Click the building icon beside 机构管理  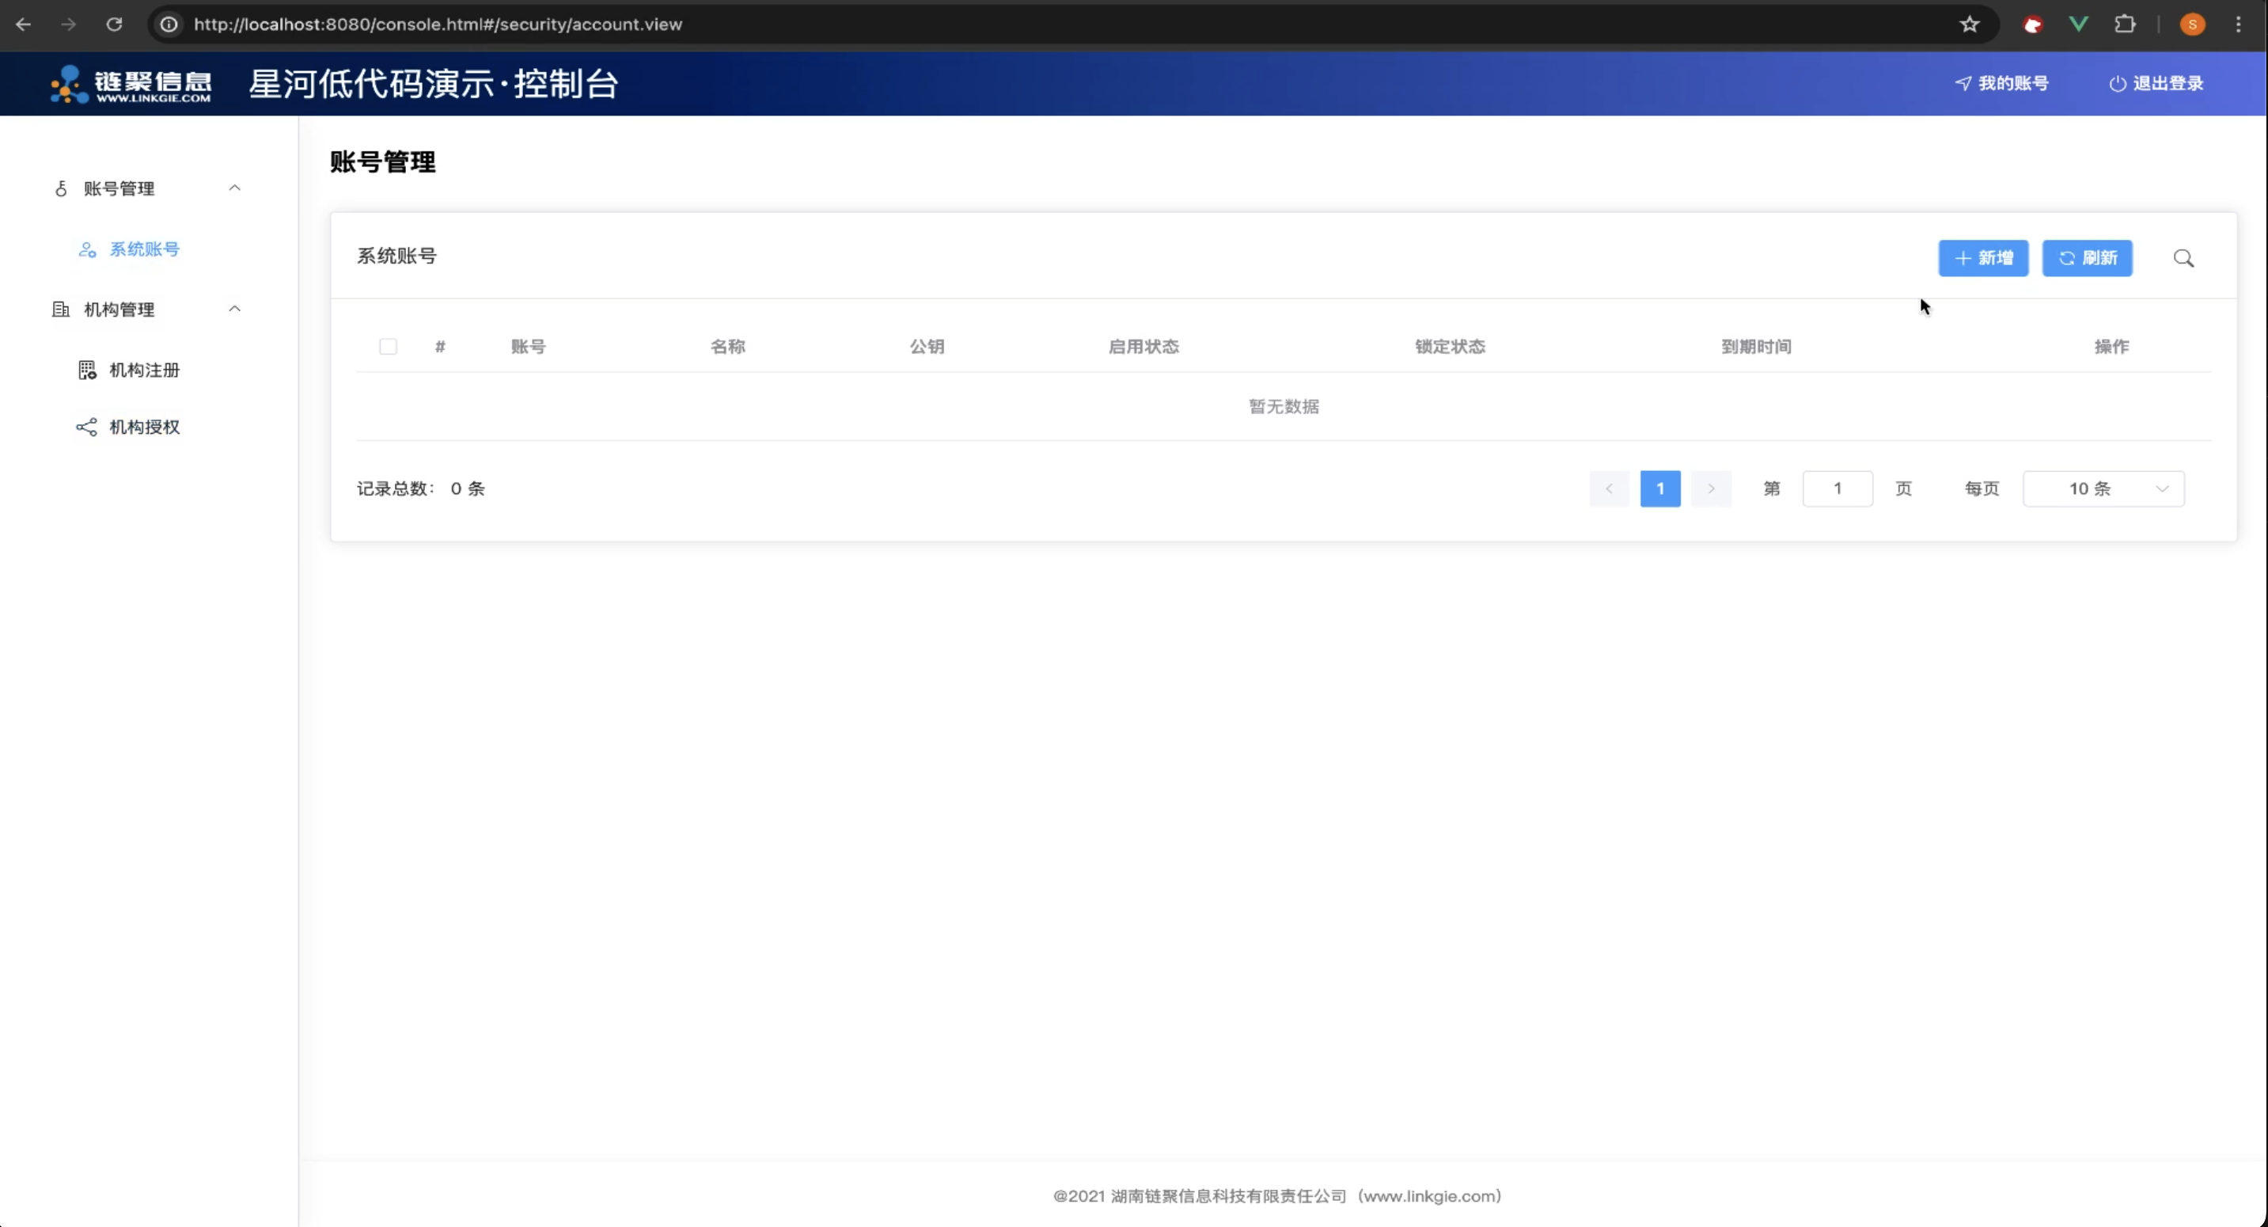tap(61, 310)
